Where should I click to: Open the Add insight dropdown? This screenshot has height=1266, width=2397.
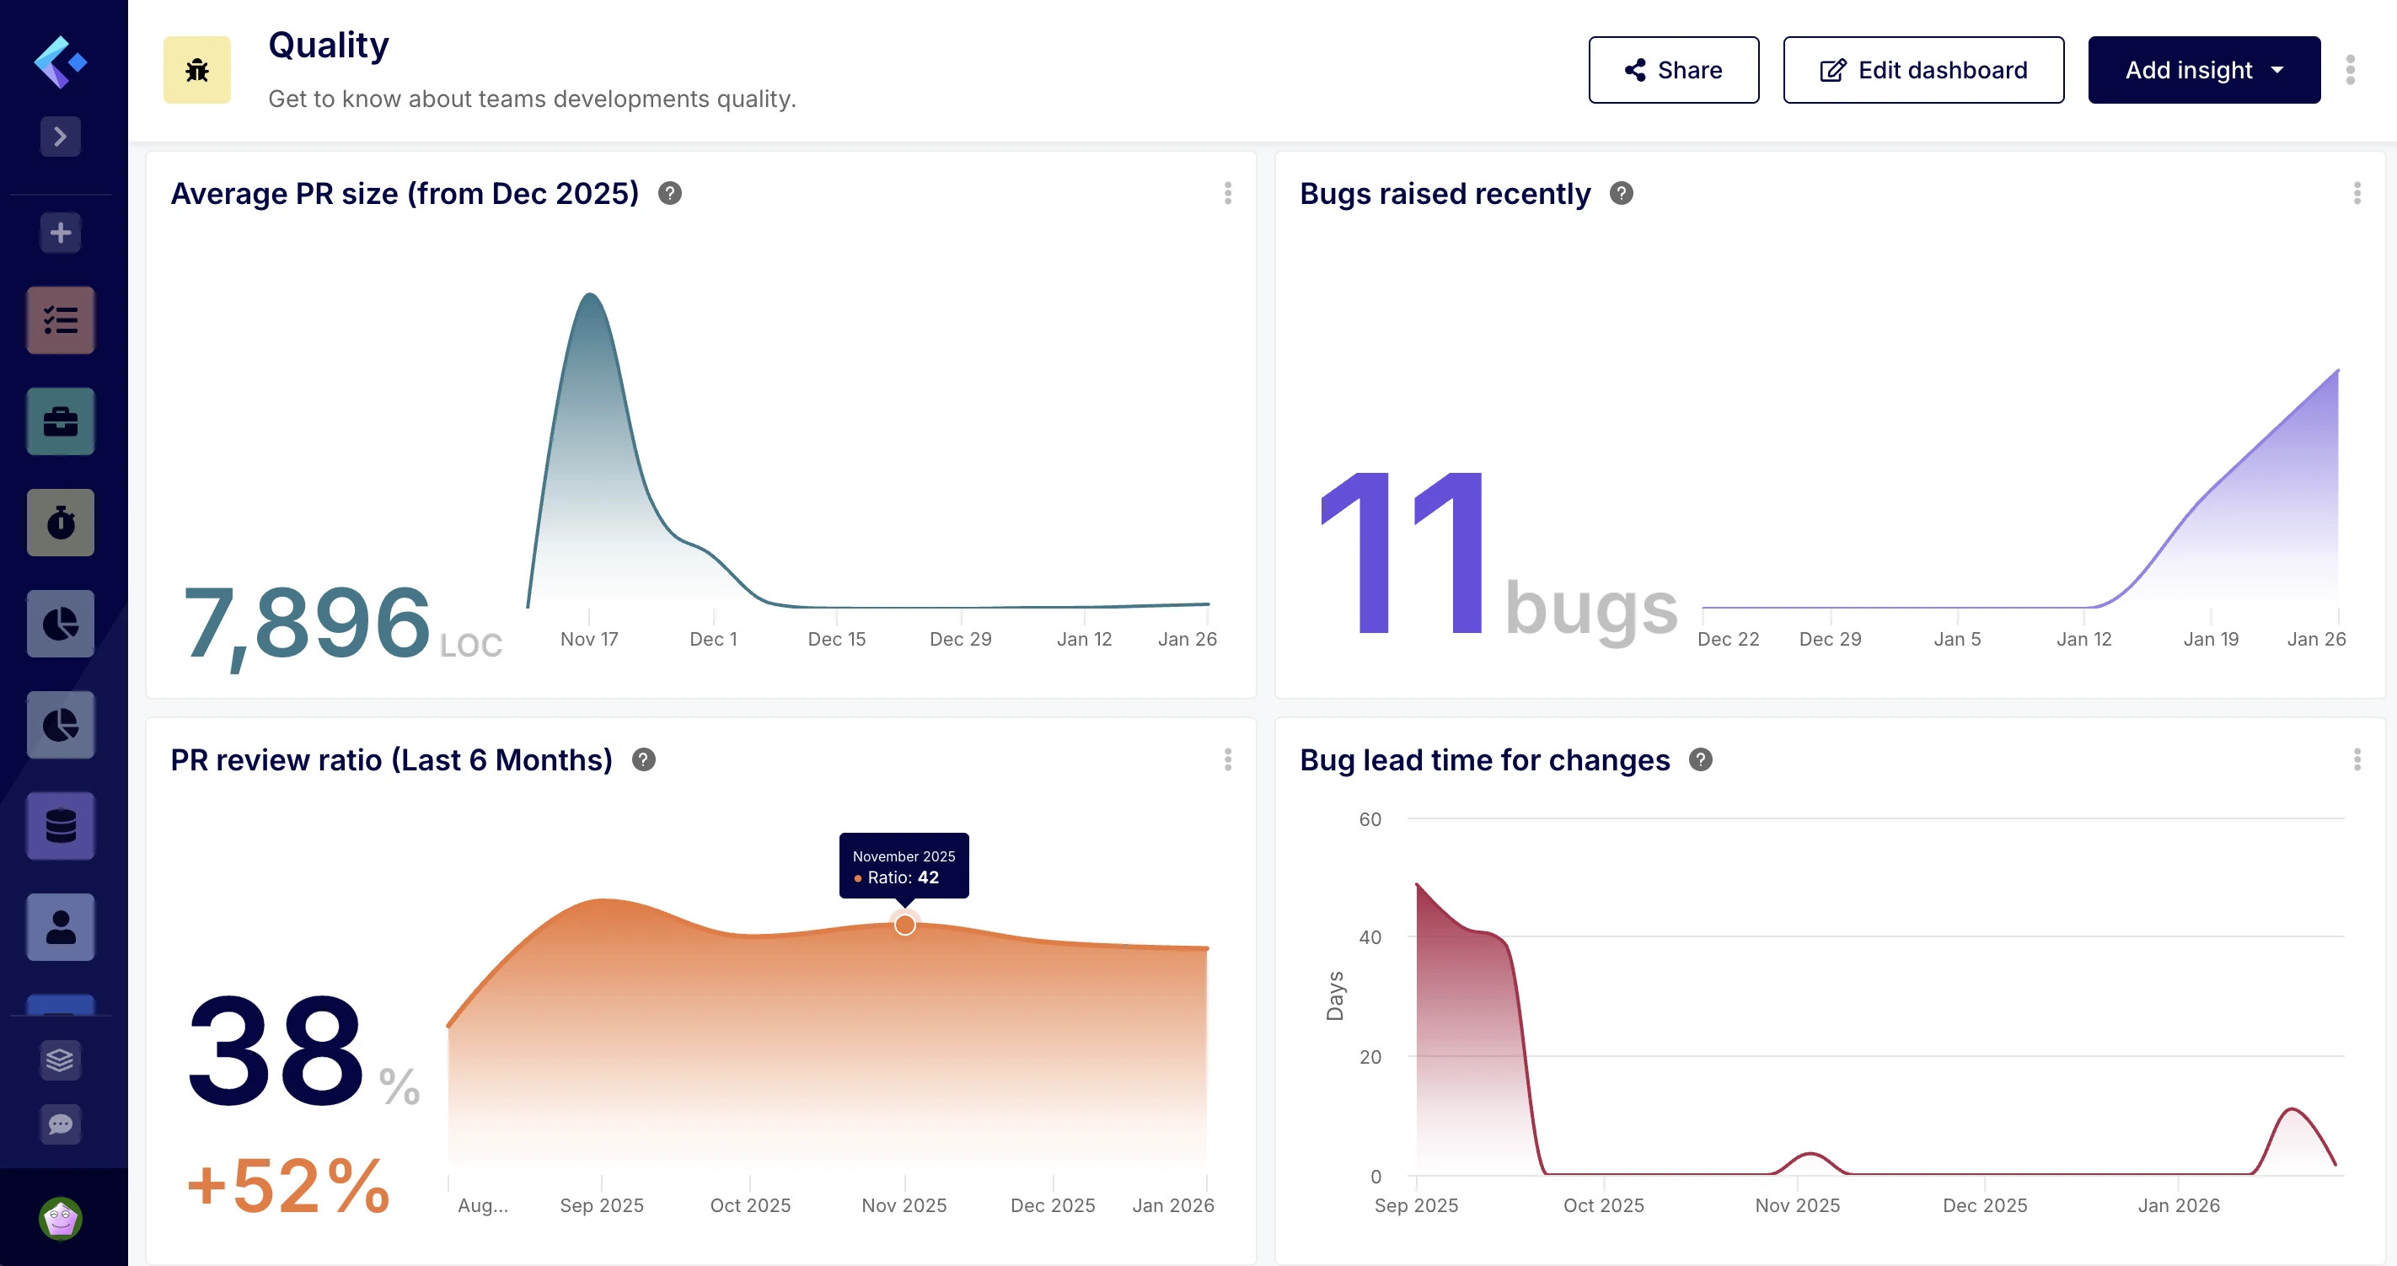(x=2203, y=69)
